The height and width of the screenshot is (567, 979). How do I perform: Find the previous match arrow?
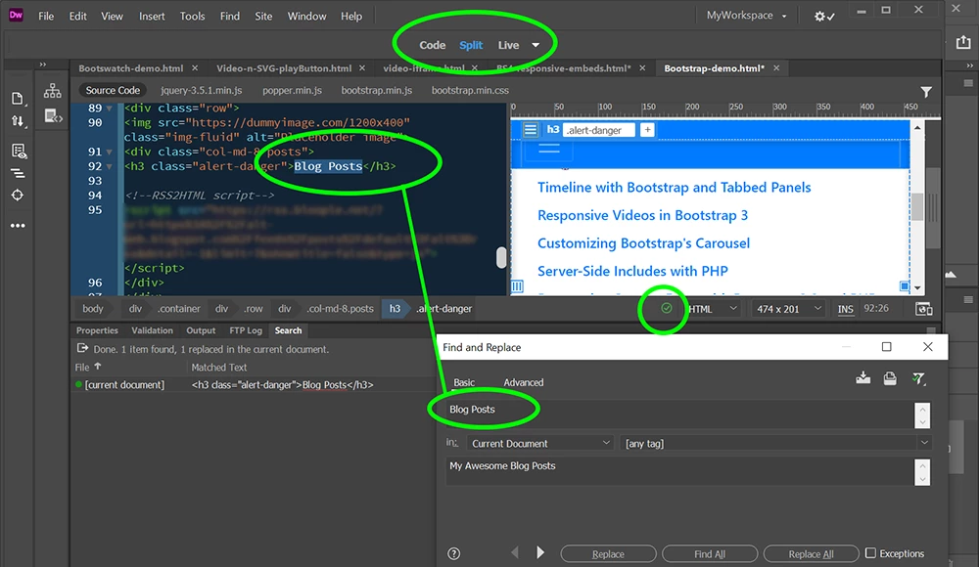click(515, 552)
